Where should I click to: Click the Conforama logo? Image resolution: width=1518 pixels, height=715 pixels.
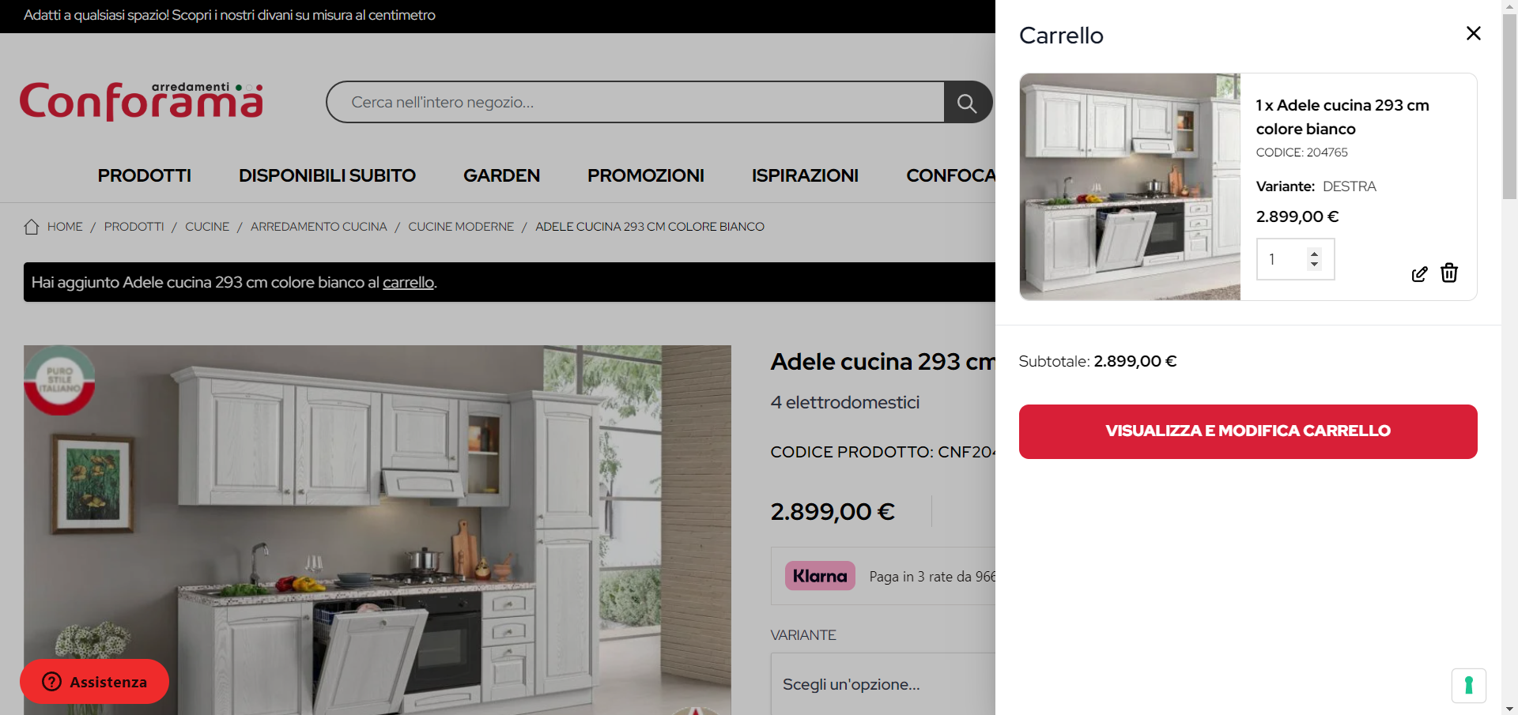pos(142,101)
